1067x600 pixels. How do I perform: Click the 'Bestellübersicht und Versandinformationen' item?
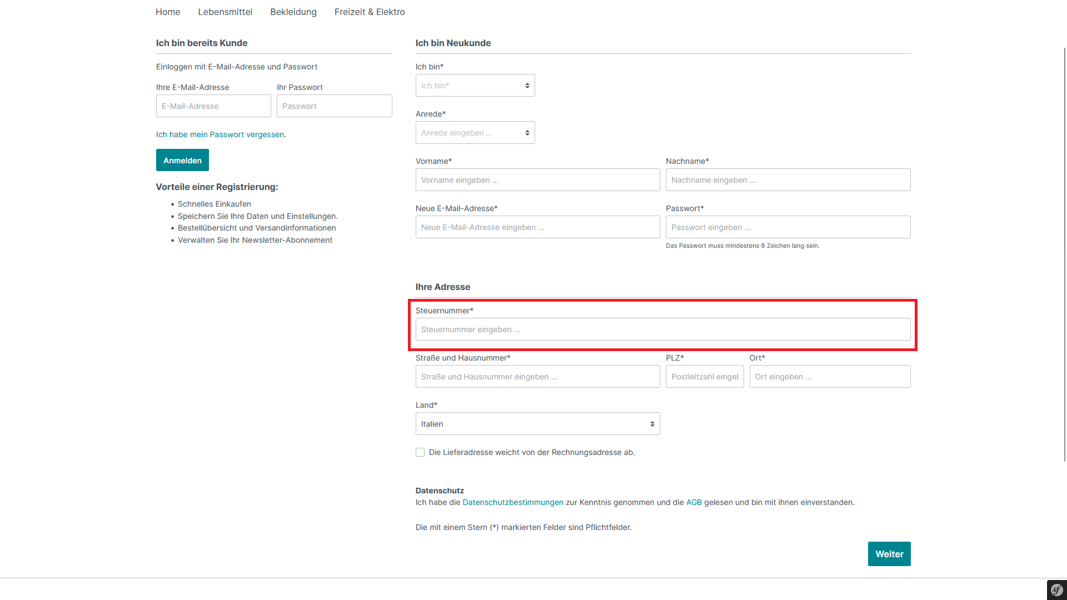point(257,228)
